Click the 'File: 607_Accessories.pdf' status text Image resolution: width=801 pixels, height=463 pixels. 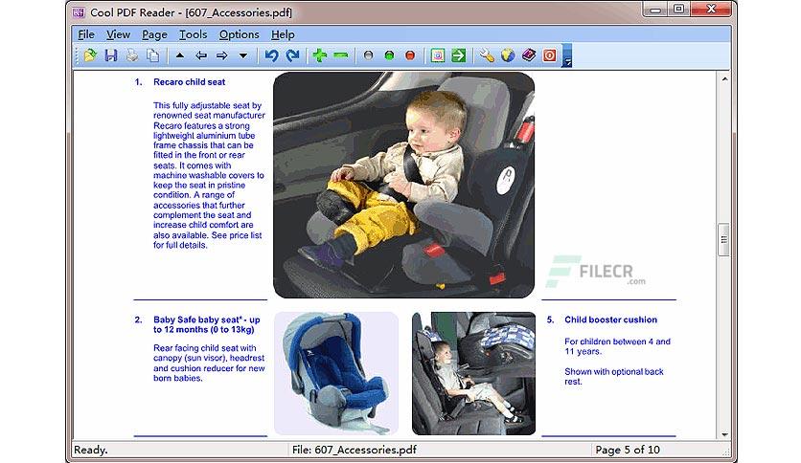pyautogui.click(x=354, y=450)
